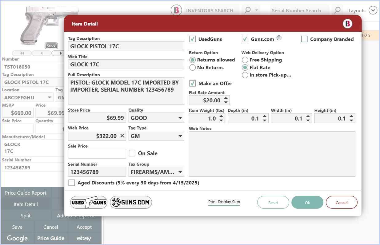Click the Web Title field

[x=126, y=64]
